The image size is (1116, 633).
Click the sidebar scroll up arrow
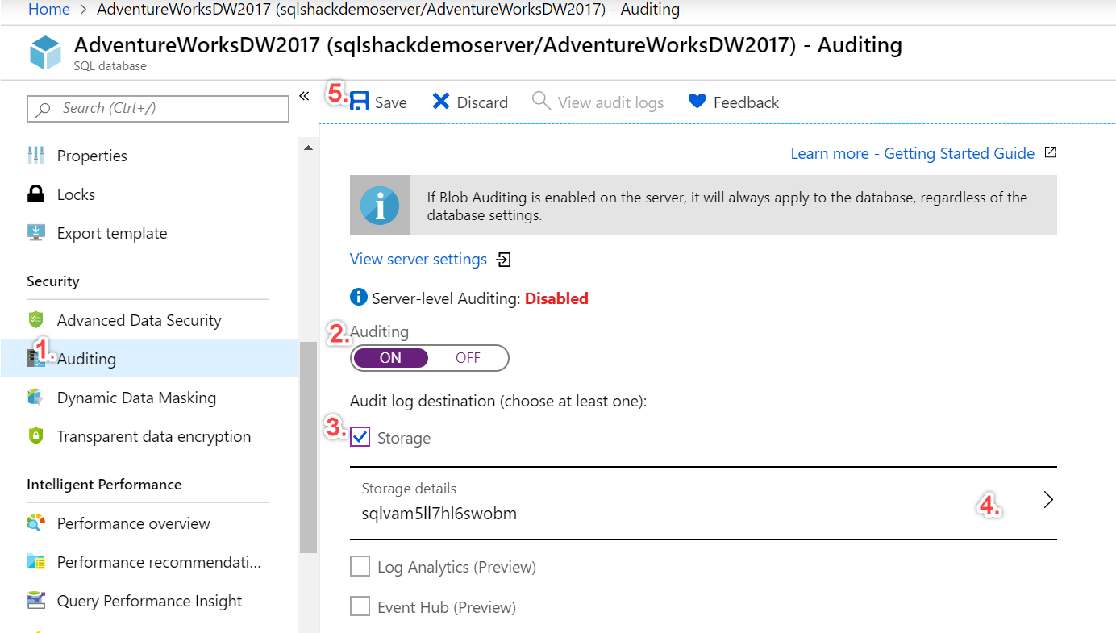tap(307, 148)
